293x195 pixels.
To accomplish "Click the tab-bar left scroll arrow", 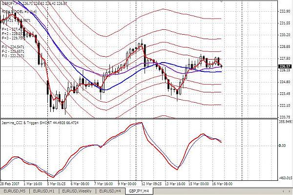I will point(284,191).
